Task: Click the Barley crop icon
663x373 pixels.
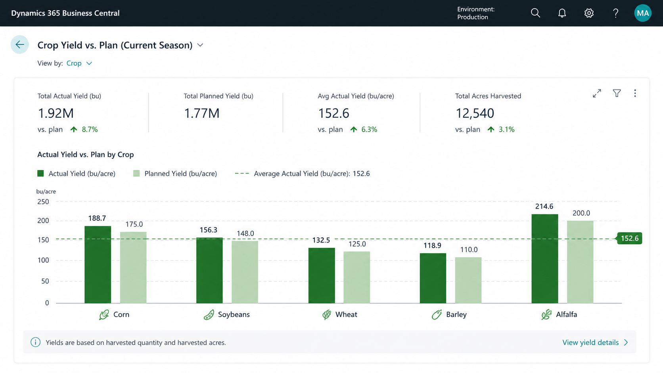Action: (437, 315)
